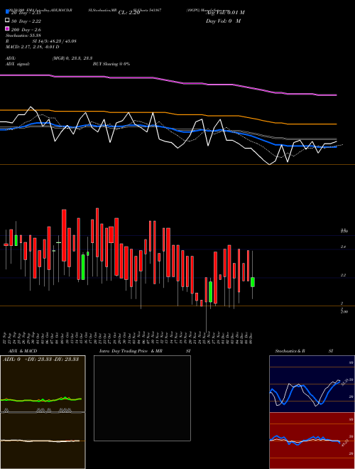Click the '(MGR) 0, 23.3, 23.3' value
The width and height of the screenshot is (355, 469).
(72, 58)
